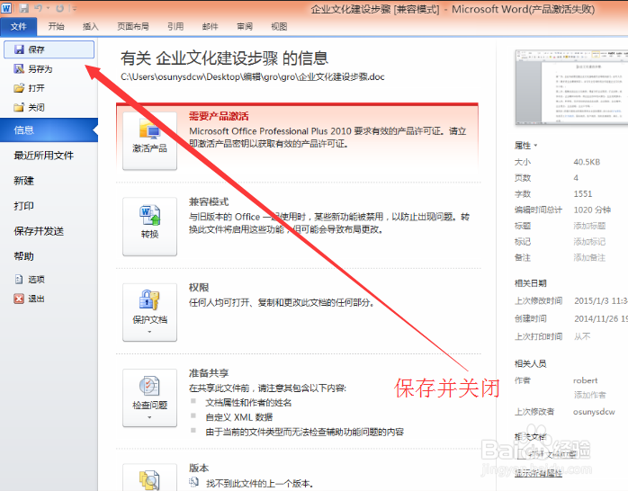Click Add a tag (添加标记) field
Viewport: 628px width, 491px height.
(589, 242)
